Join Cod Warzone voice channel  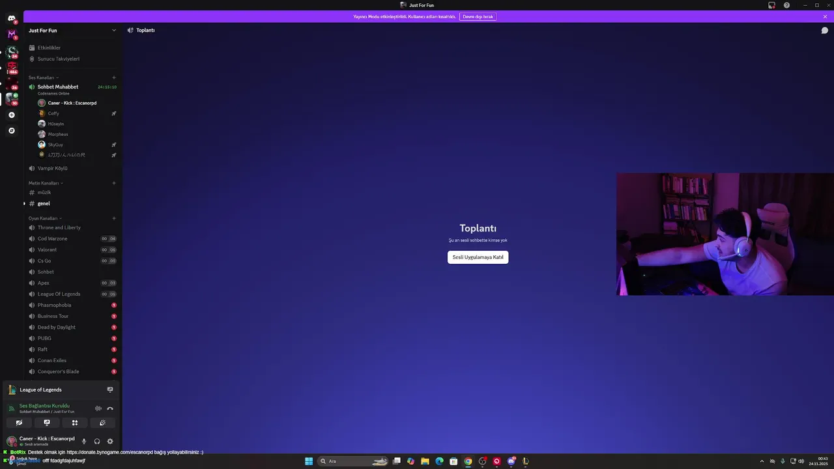click(x=72, y=238)
